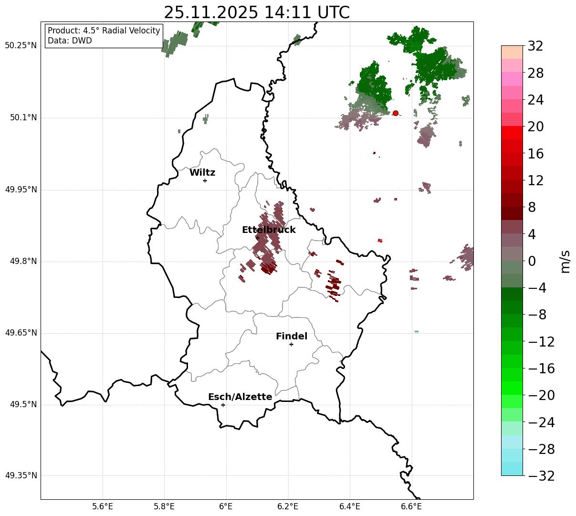Click the Ettelbruck city label
The width and height of the screenshot is (576, 516).
click(269, 230)
